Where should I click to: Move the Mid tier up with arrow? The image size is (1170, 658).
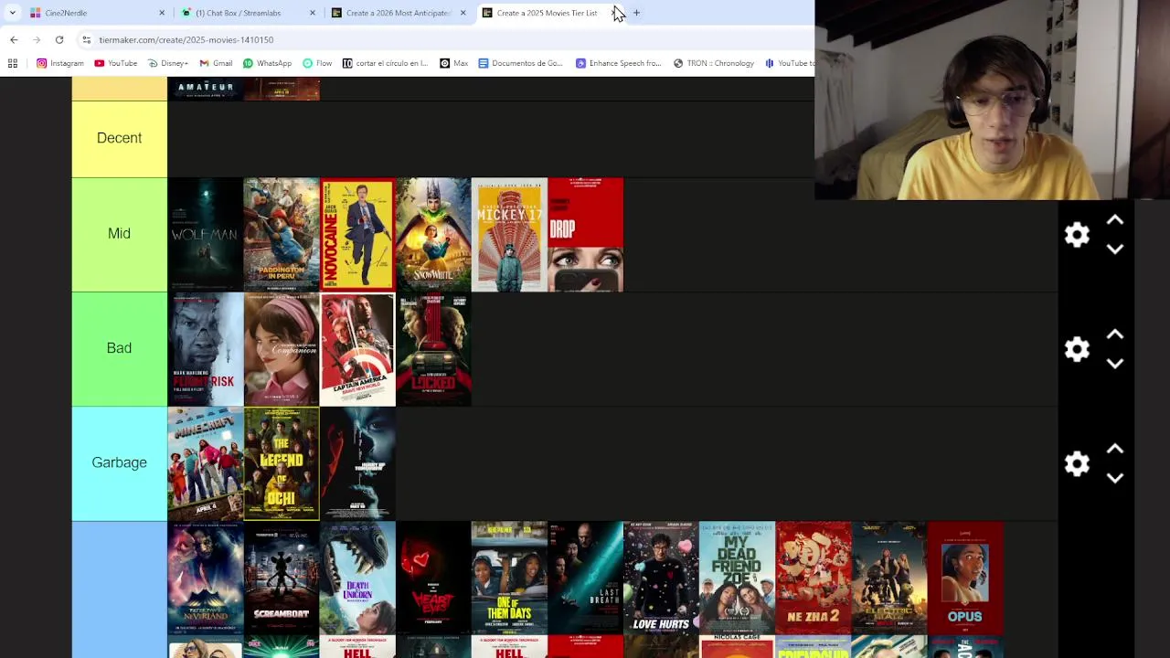pos(1115,220)
